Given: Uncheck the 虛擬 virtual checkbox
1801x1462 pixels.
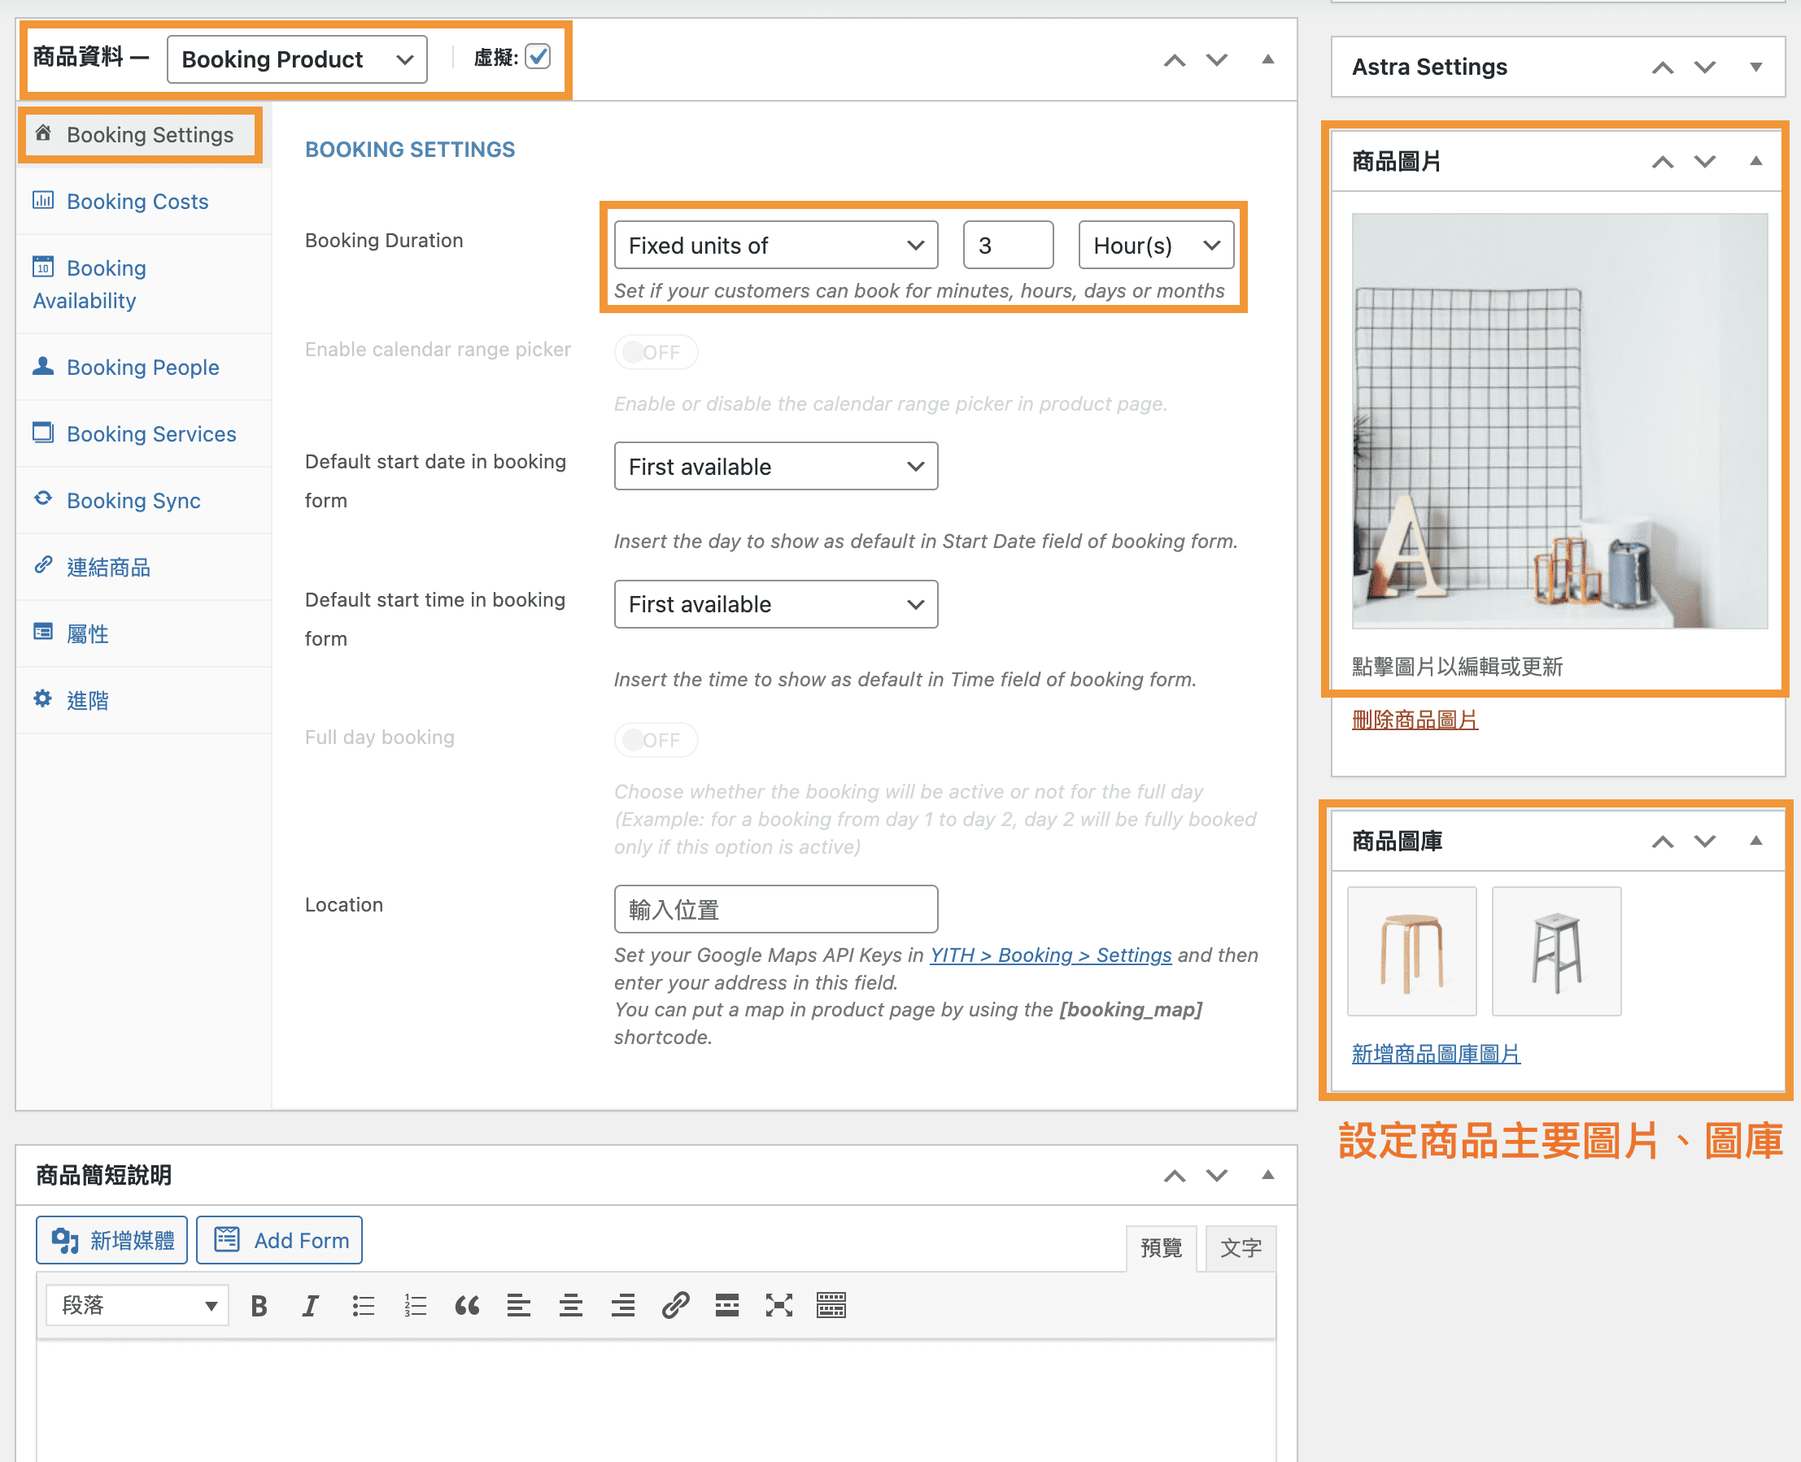Looking at the screenshot, I should pos(538,56).
